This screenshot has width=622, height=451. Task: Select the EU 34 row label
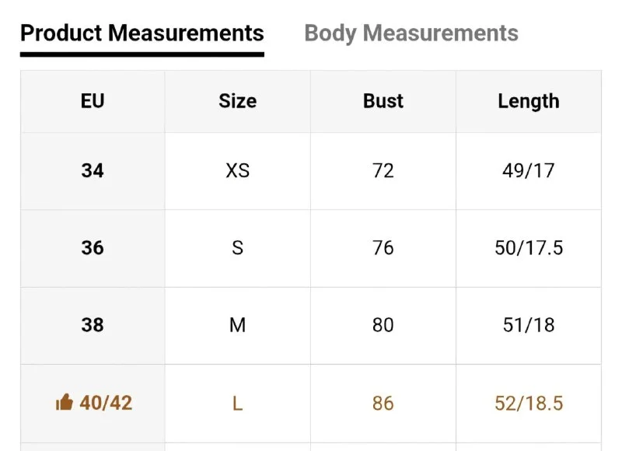pyautogui.click(x=93, y=171)
